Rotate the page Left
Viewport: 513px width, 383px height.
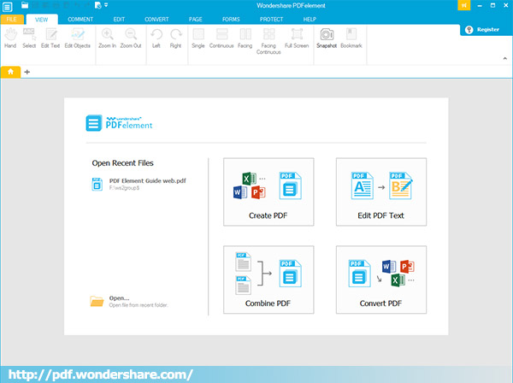coord(156,38)
